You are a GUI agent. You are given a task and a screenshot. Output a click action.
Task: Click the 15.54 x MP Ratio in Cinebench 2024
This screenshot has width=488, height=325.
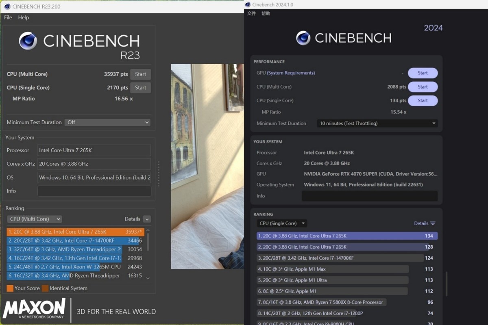(x=398, y=112)
